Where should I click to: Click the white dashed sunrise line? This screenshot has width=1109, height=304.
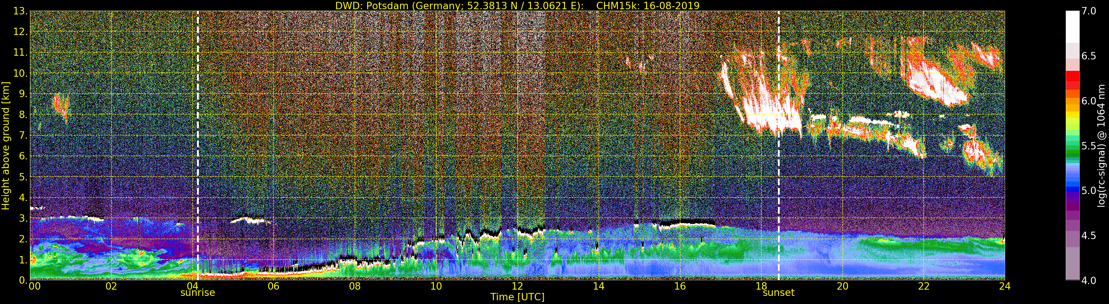(x=198, y=129)
